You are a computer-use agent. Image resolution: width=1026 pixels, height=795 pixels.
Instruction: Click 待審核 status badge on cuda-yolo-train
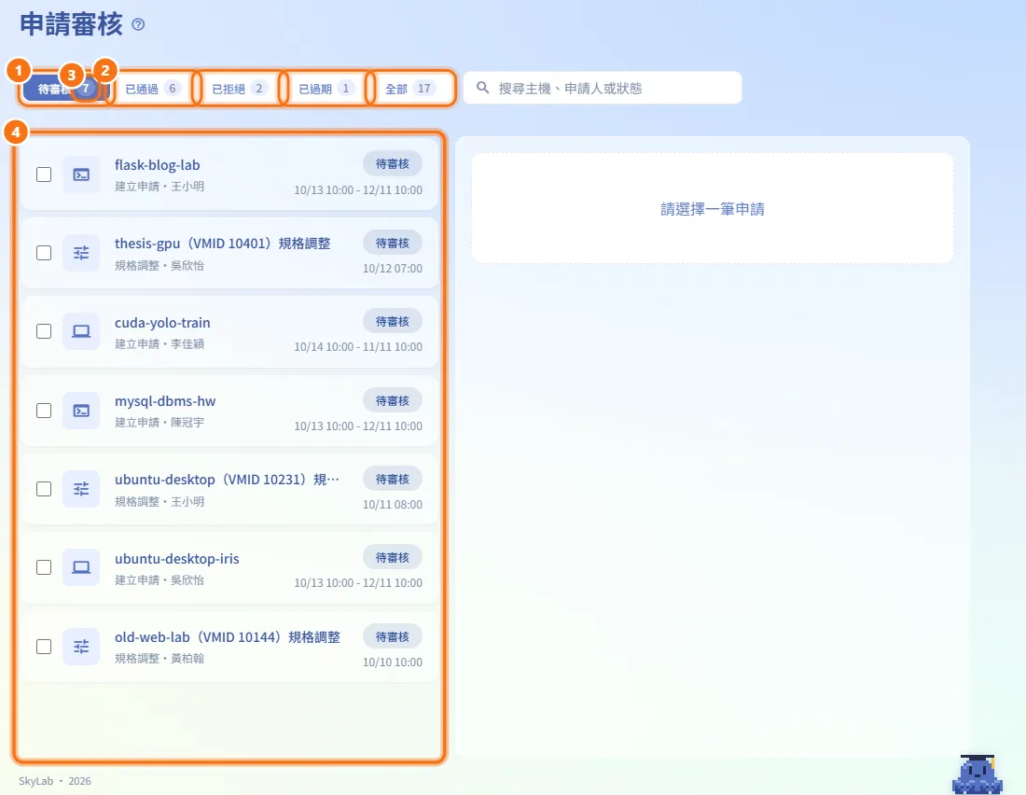coord(393,322)
